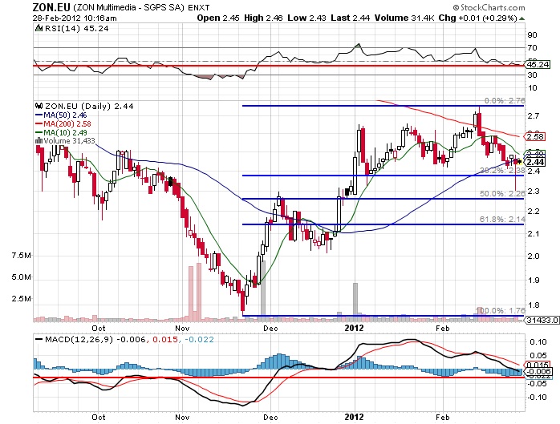Click the 61.8%: 2.14 Fibonacci label
Image resolution: width=560 pixels, height=424 pixels.
point(502,219)
